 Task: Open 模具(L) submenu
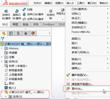[88, 68]
